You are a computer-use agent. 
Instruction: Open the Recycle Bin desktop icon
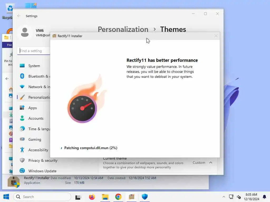point(8,11)
